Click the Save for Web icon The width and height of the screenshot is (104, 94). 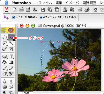[x=50, y=9]
